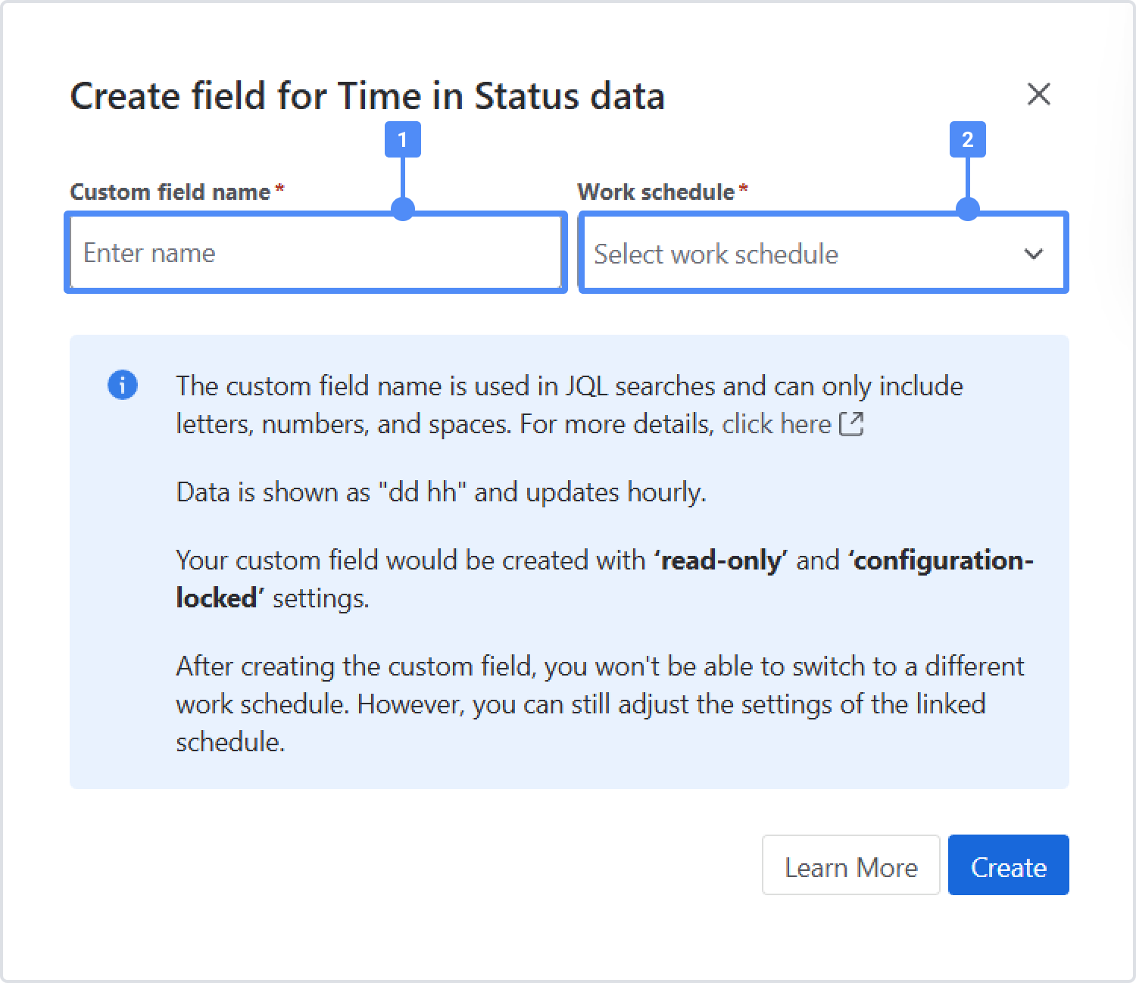Screen dimensions: 1136x983
Task: Click the numbered annotation badge 1
Action: click(x=402, y=139)
